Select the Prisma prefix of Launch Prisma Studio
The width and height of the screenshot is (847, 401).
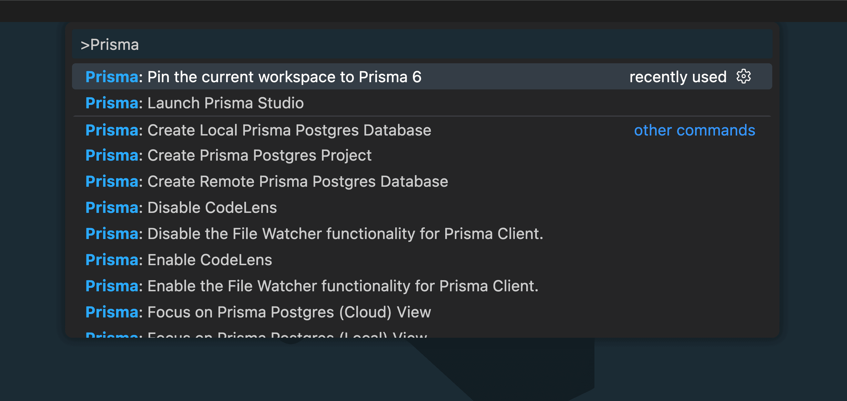(x=111, y=103)
